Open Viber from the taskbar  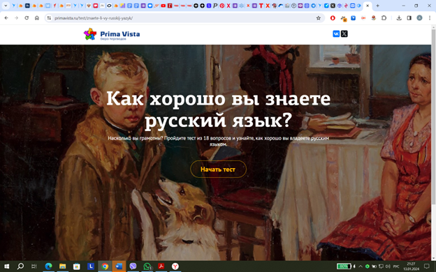pos(133,266)
